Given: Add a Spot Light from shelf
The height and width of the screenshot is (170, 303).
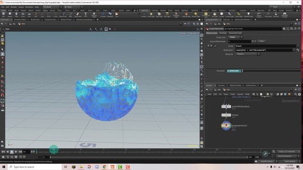Looking at the screenshot, I should coord(159,15).
